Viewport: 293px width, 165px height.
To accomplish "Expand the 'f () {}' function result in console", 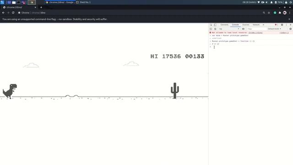I will click(215, 44).
